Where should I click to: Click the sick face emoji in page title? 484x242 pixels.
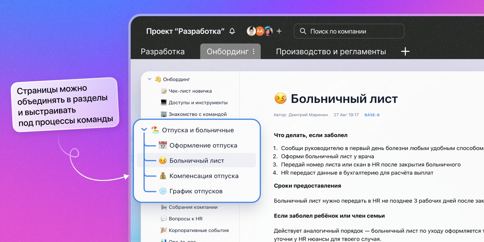(x=280, y=99)
